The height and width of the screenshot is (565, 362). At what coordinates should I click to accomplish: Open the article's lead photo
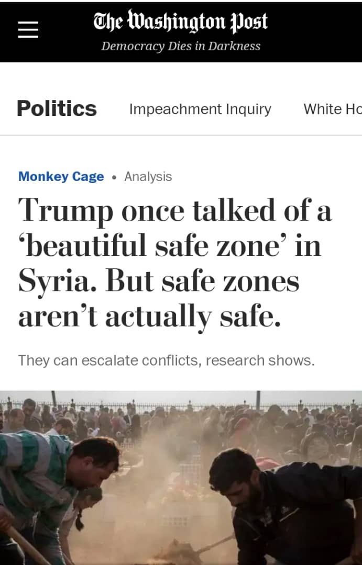coord(181,477)
